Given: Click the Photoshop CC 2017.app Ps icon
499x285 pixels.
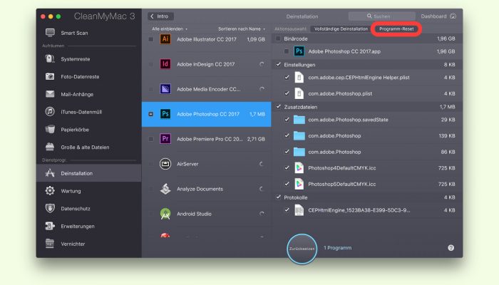Looking at the screenshot, I should pos(299,51).
